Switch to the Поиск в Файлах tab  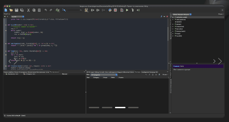pos(9,72)
